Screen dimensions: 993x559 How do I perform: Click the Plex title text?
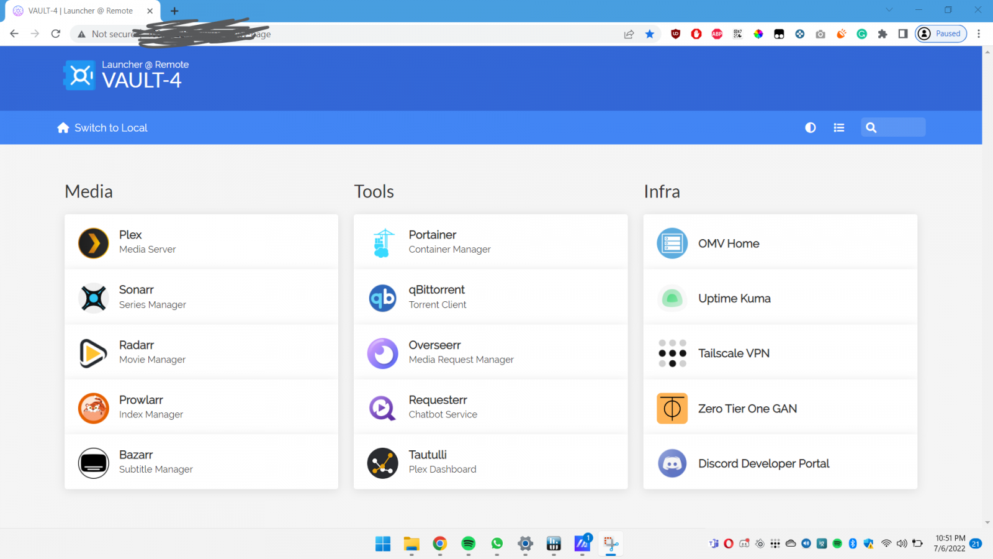pyautogui.click(x=130, y=235)
